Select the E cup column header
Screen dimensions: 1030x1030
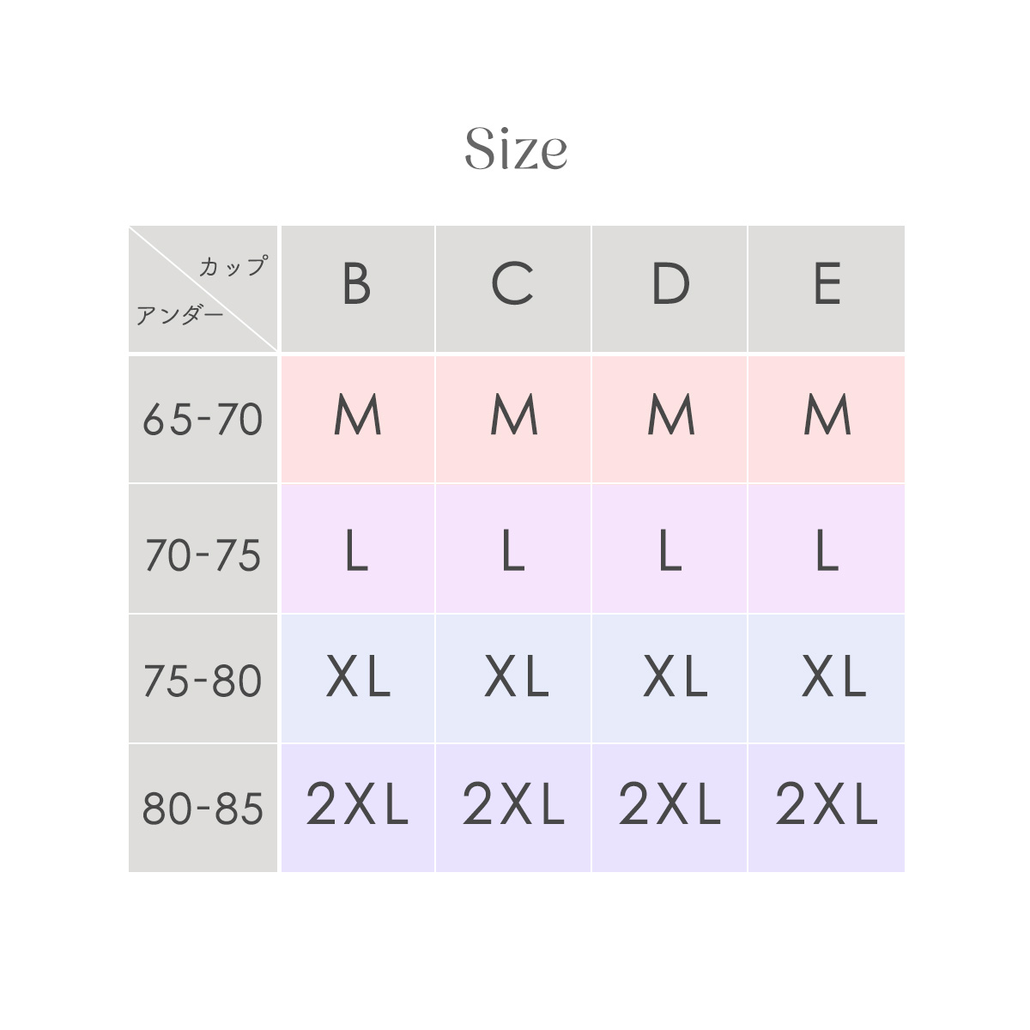827,288
